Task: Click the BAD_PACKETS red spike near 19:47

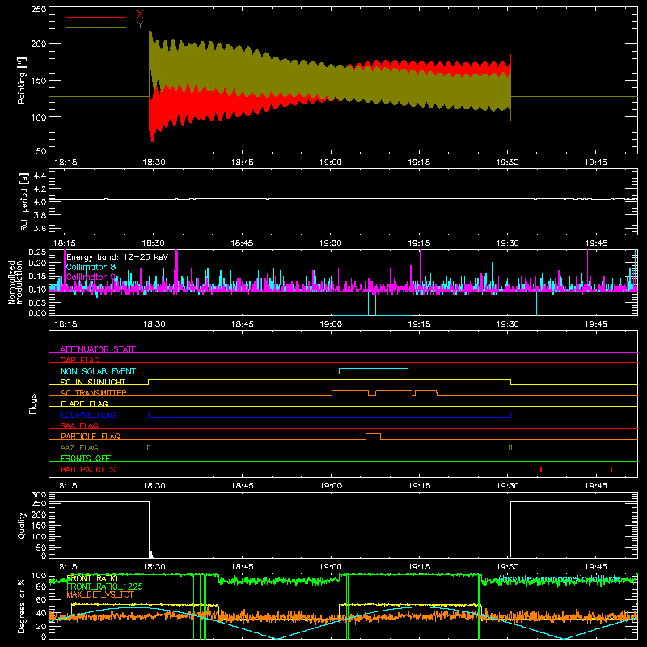Action: click(x=611, y=469)
